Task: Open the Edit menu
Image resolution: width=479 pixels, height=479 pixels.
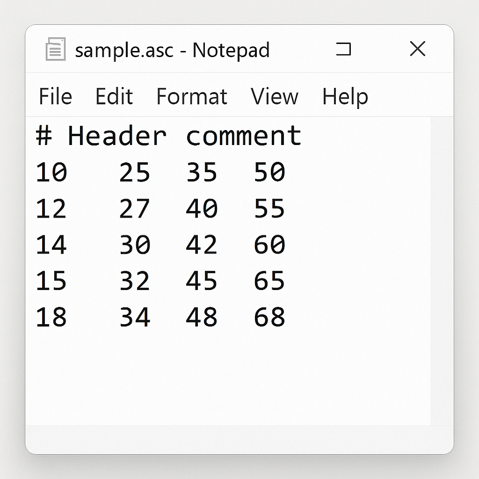Action: click(114, 96)
